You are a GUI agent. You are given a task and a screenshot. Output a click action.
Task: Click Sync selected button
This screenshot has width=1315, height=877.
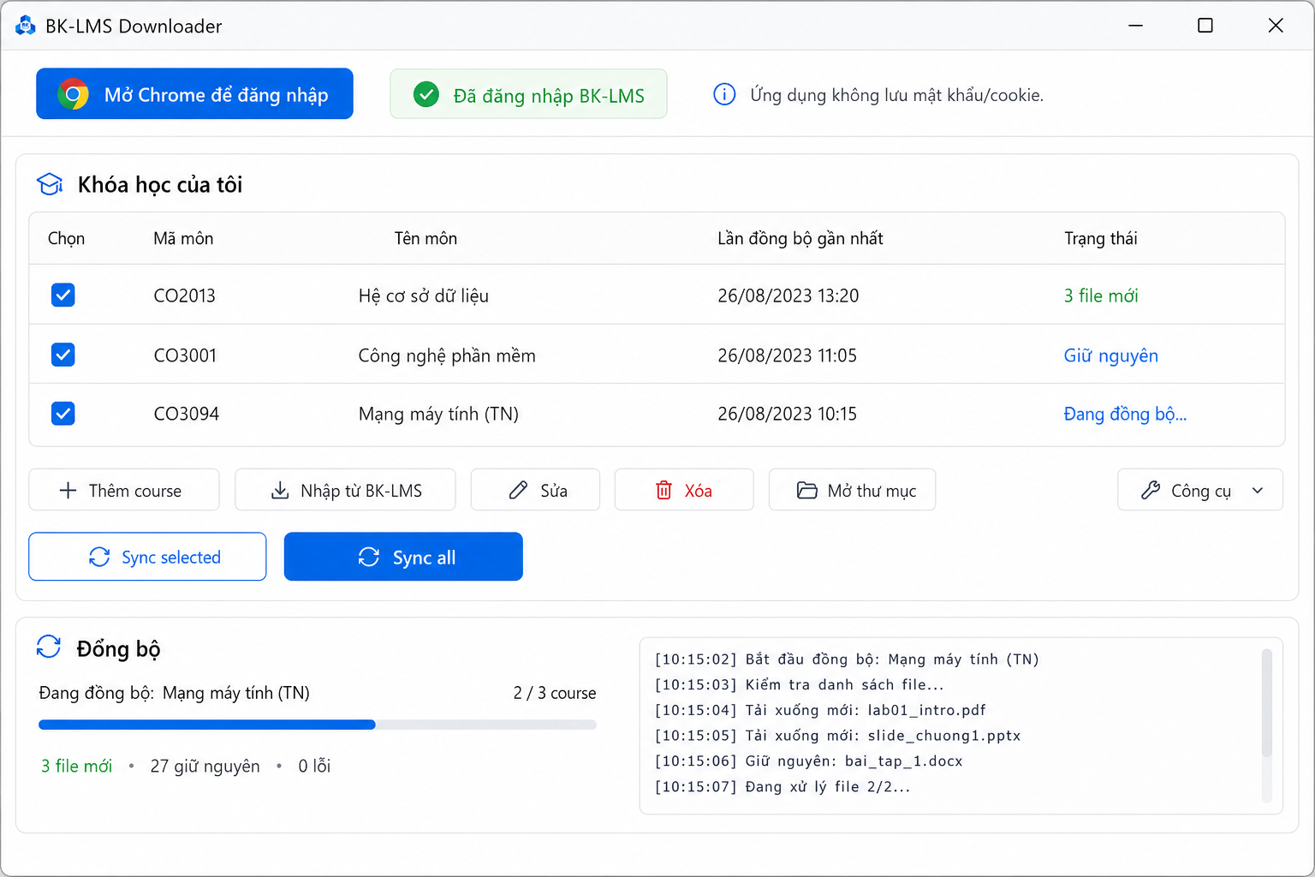147,557
